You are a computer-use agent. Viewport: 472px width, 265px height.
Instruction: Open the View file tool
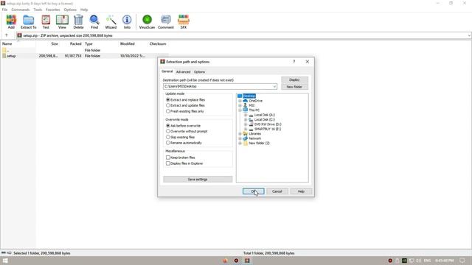tap(62, 21)
